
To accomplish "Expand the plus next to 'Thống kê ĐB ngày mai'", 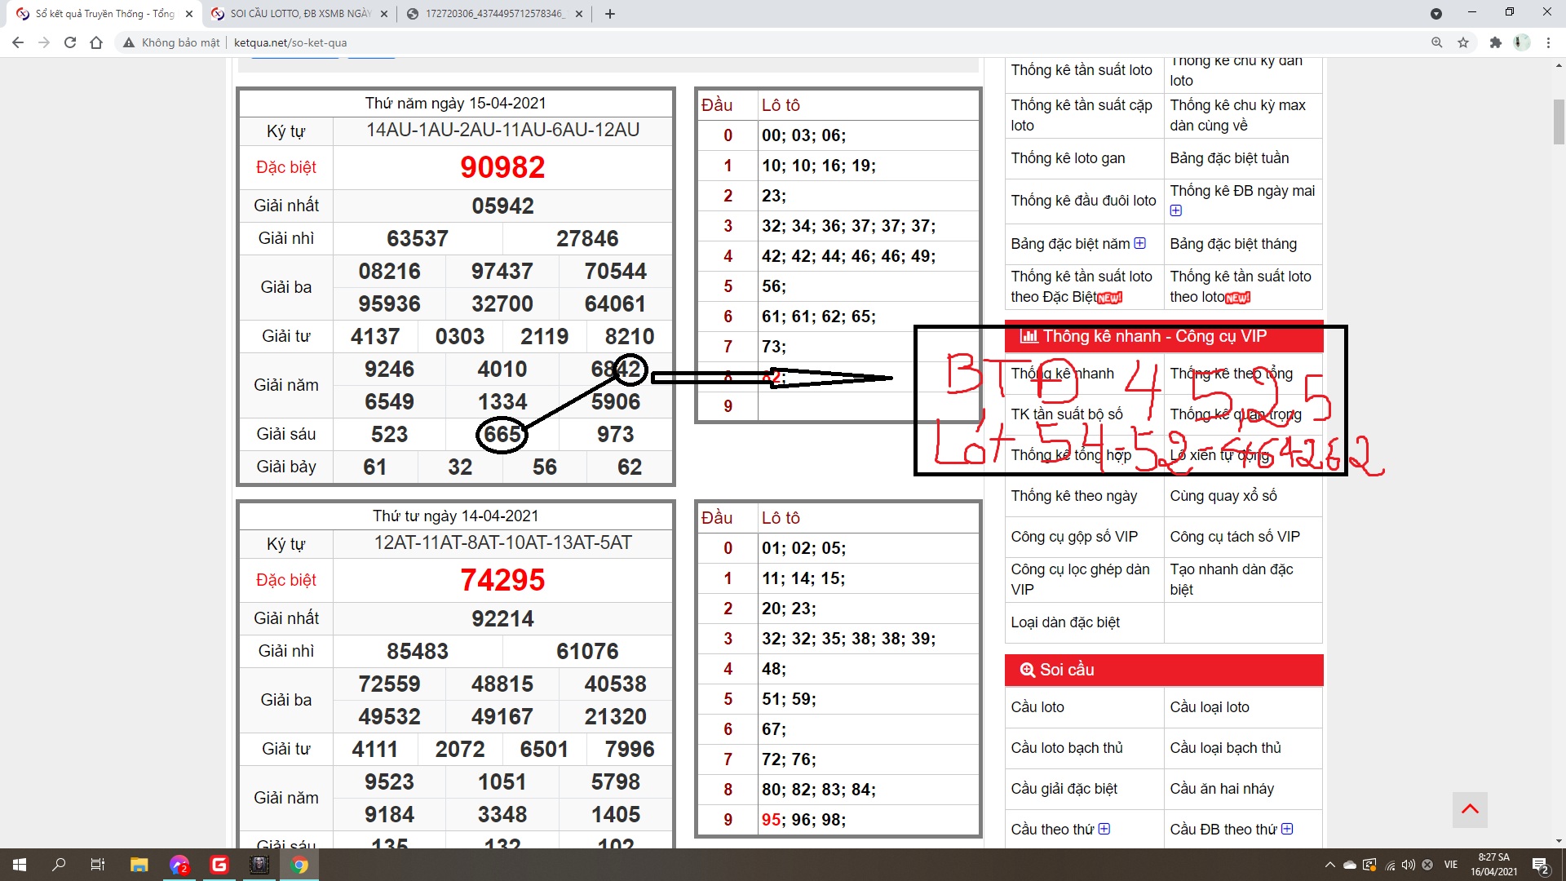I will tap(1176, 210).
